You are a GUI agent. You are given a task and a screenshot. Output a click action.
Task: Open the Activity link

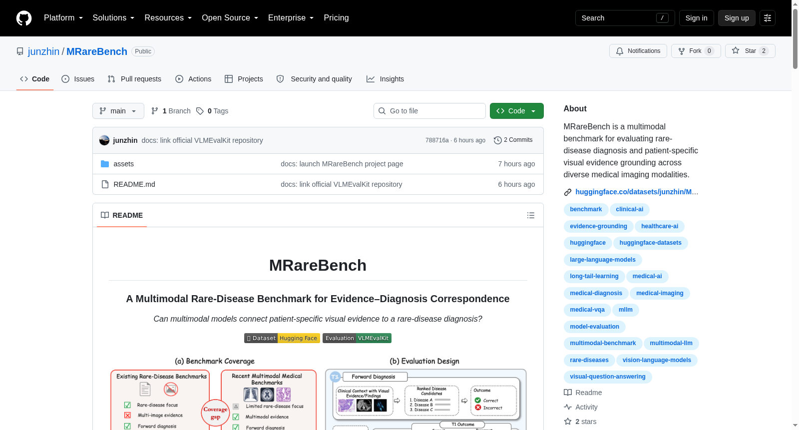(580, 407)
